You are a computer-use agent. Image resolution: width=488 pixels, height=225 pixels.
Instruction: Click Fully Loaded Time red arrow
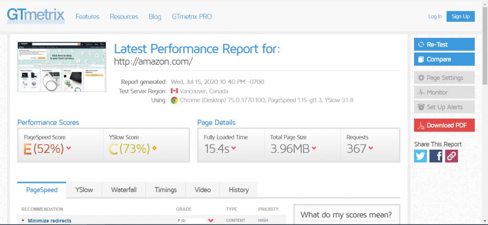pos(234,148)
